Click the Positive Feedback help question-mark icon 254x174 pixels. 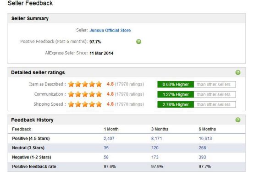pyautogui.click(x=138, y=42)
